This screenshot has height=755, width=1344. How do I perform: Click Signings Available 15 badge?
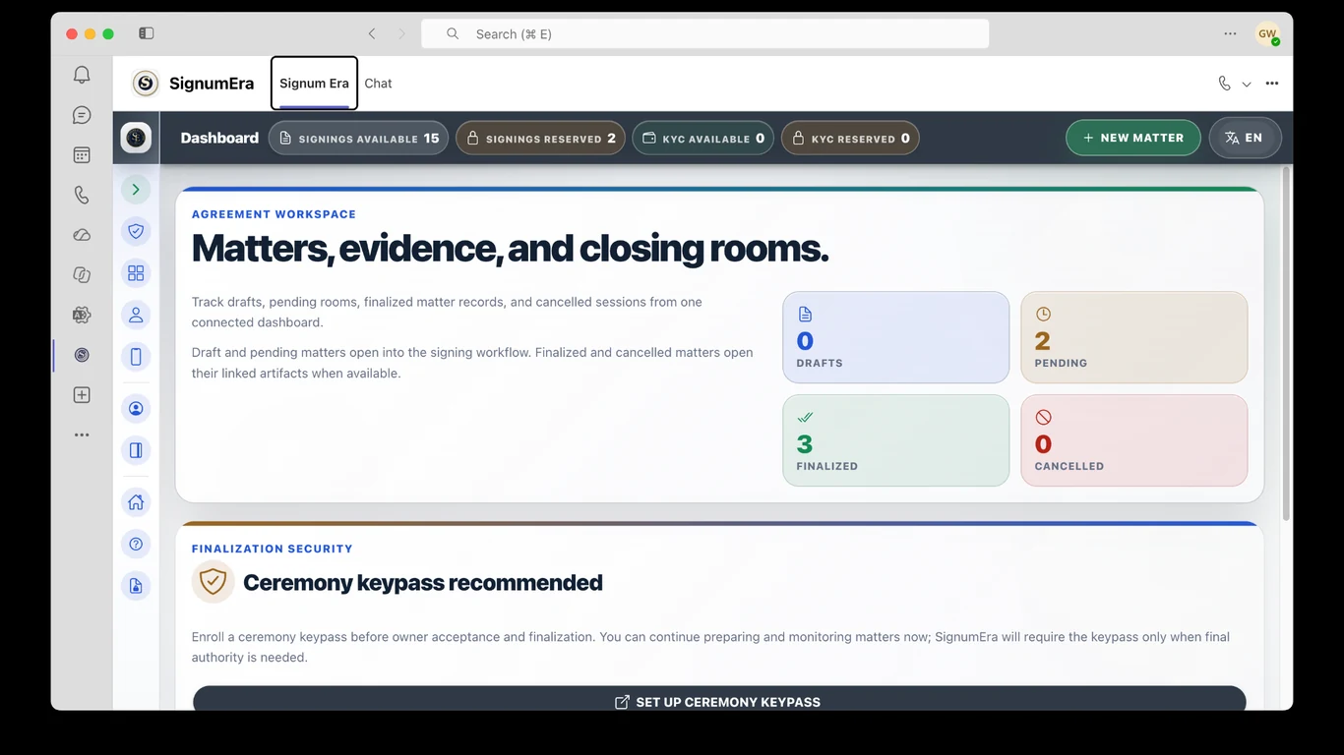click(359, 138)
